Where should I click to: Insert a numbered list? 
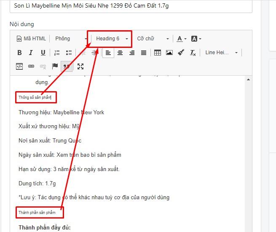tap(57, 53)
